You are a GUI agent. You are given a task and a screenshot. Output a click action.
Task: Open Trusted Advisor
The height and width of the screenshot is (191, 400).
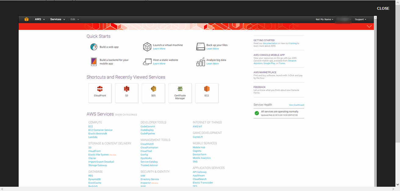tap(149, 165)
